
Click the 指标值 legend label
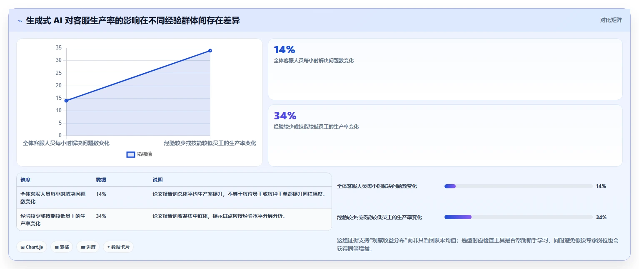click(x=145, y=154)
